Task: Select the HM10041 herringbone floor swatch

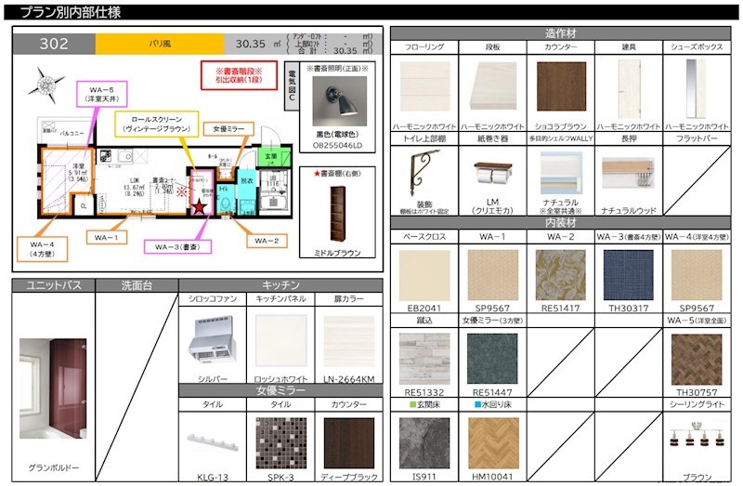Action: (492, 441)
